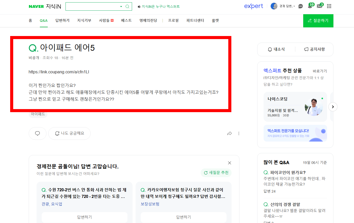This screenshot has height=223, width=354.
Task: Open the coupang link in the question
Action: click(59, 72)
